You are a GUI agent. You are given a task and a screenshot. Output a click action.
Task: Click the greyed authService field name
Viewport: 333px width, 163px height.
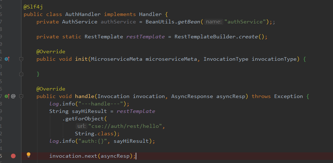coord(118,22)
